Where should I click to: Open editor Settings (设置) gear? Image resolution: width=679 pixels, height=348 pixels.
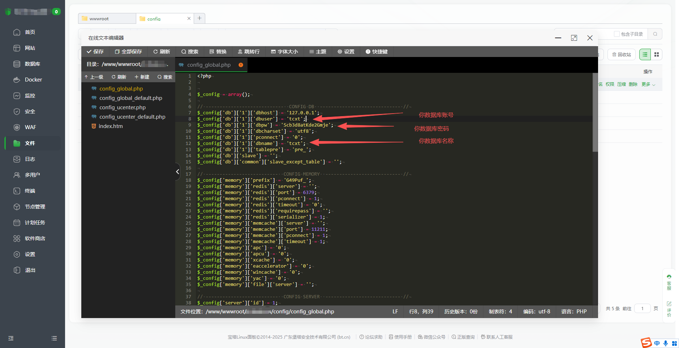[346, 52]
